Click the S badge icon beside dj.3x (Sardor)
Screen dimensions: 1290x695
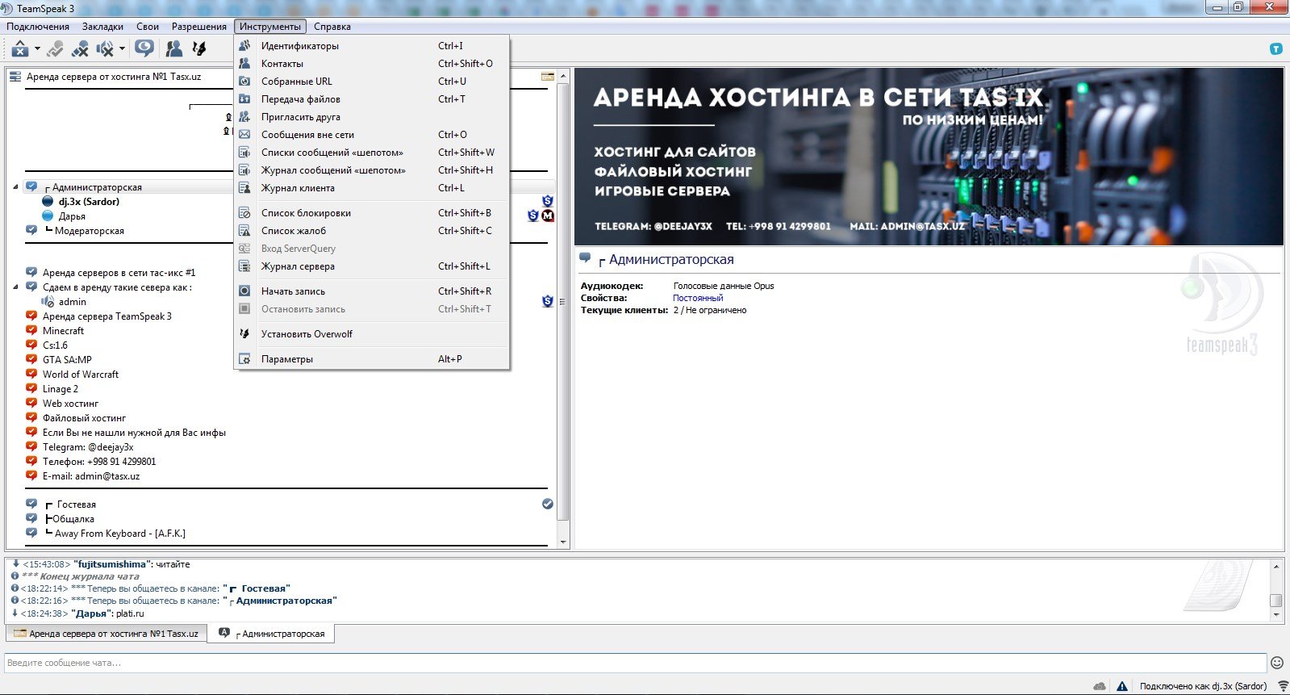(x=548, y=201)
